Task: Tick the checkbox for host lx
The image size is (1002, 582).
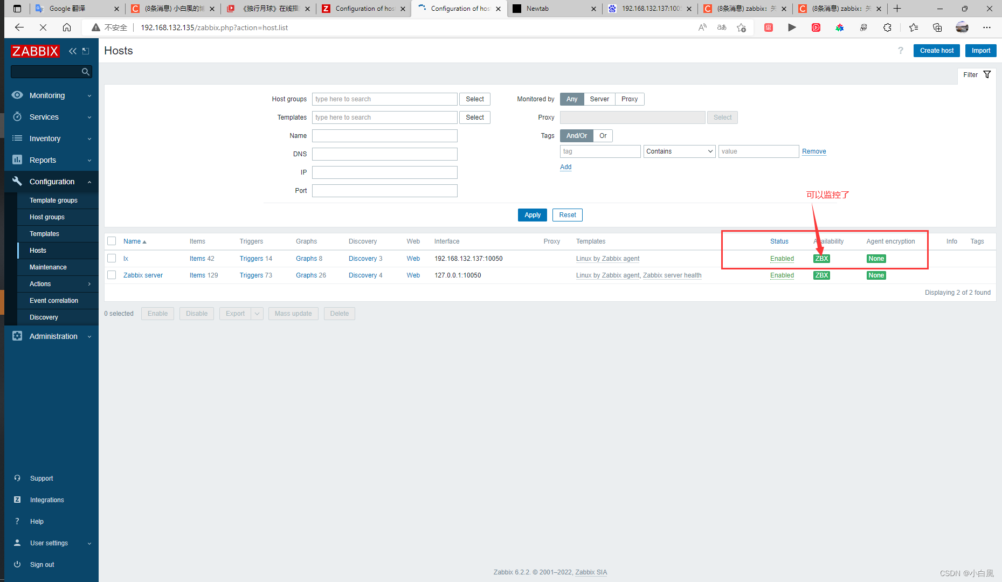Action: [112, 258]
